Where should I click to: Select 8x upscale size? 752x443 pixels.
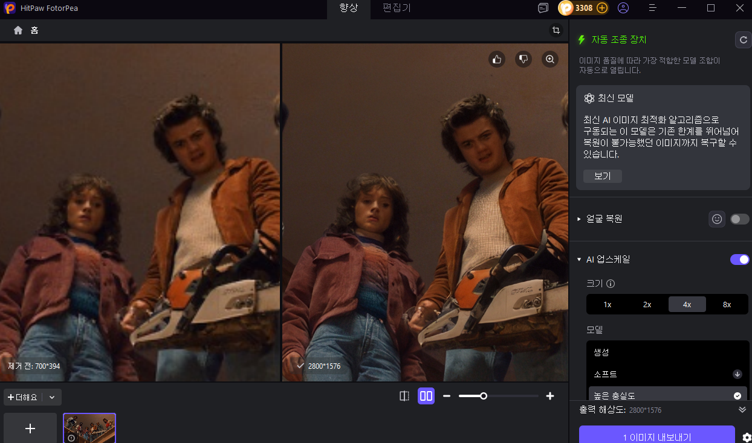pyautogui.click(x=727, y=304)
